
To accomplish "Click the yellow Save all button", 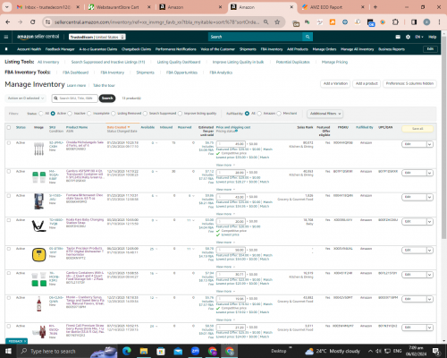I will [x=417, y=129].
